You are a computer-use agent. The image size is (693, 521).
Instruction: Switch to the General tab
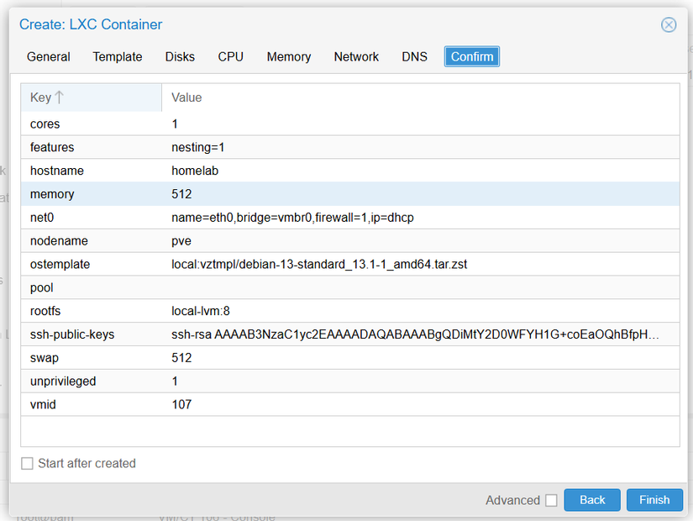pyautogui.click(x=49, y=56)
